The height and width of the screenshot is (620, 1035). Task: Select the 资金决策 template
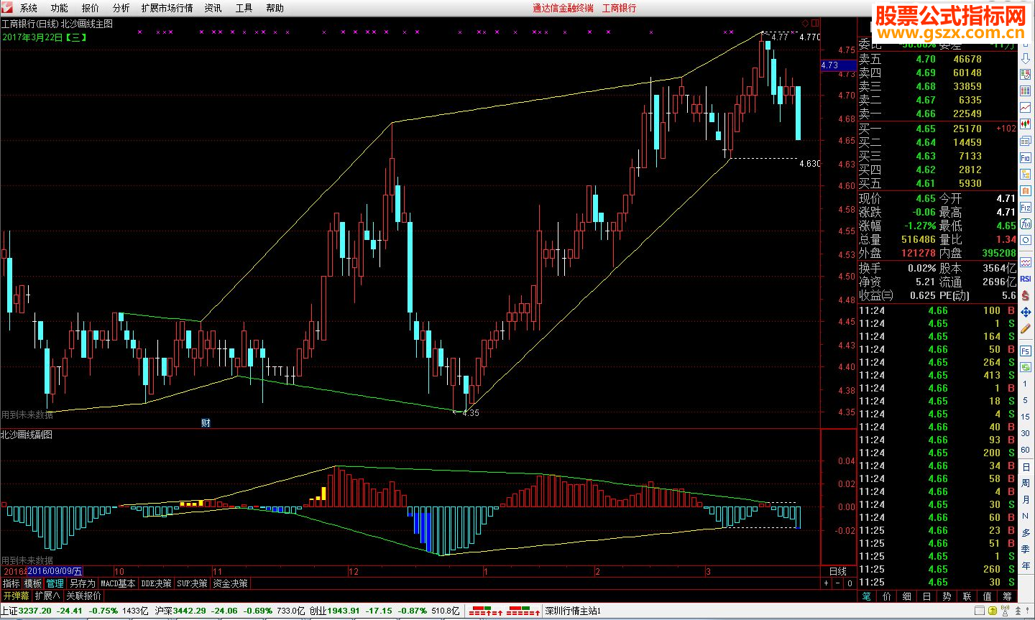[230, 583]
